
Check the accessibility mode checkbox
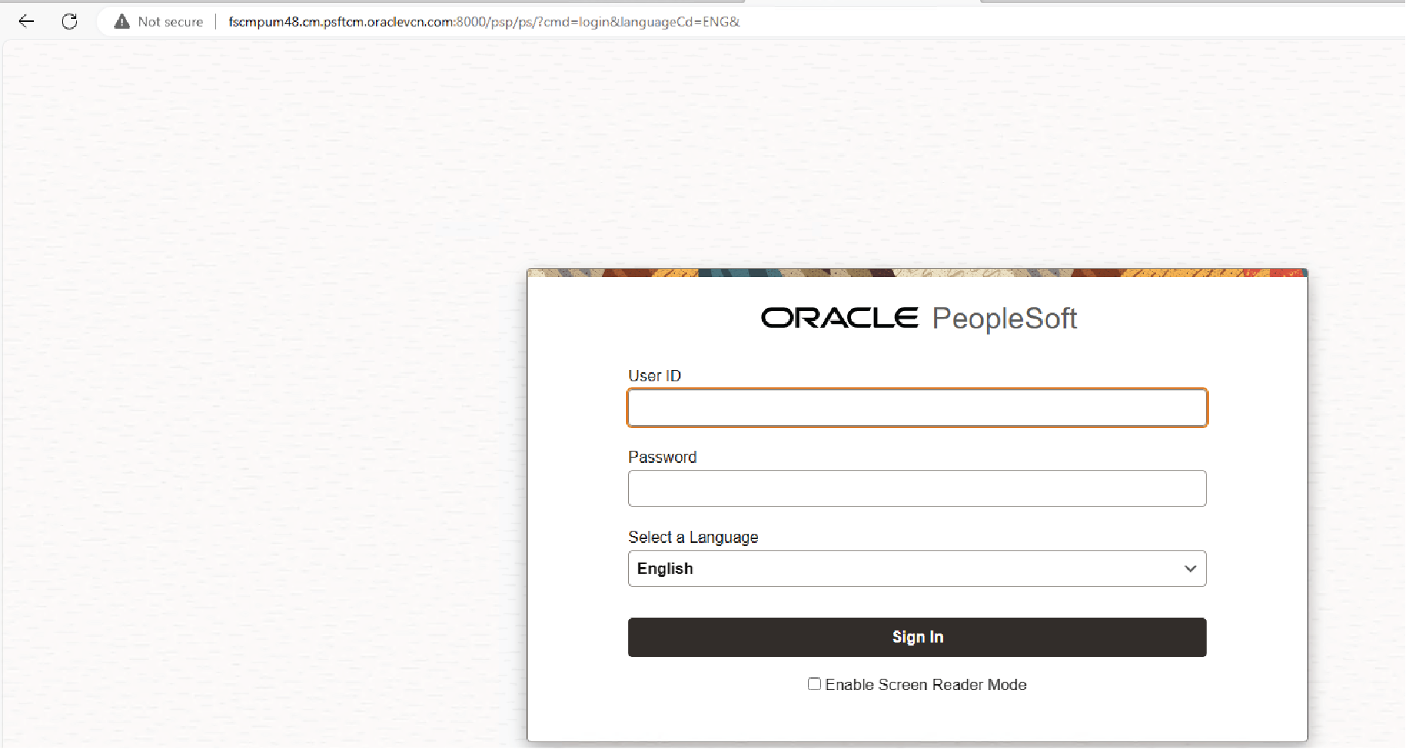pyautogui.click(x=815, y=683)
